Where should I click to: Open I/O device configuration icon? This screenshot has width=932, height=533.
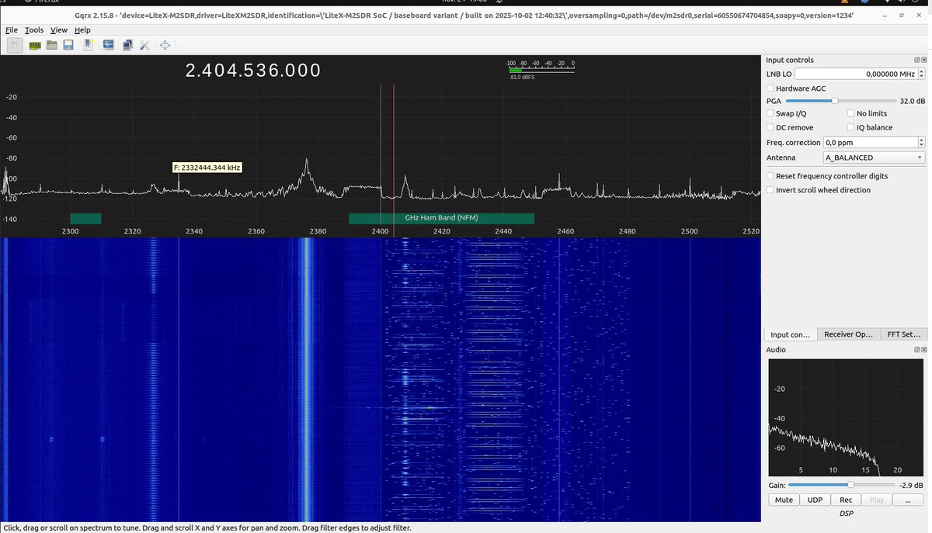point(35,46)
